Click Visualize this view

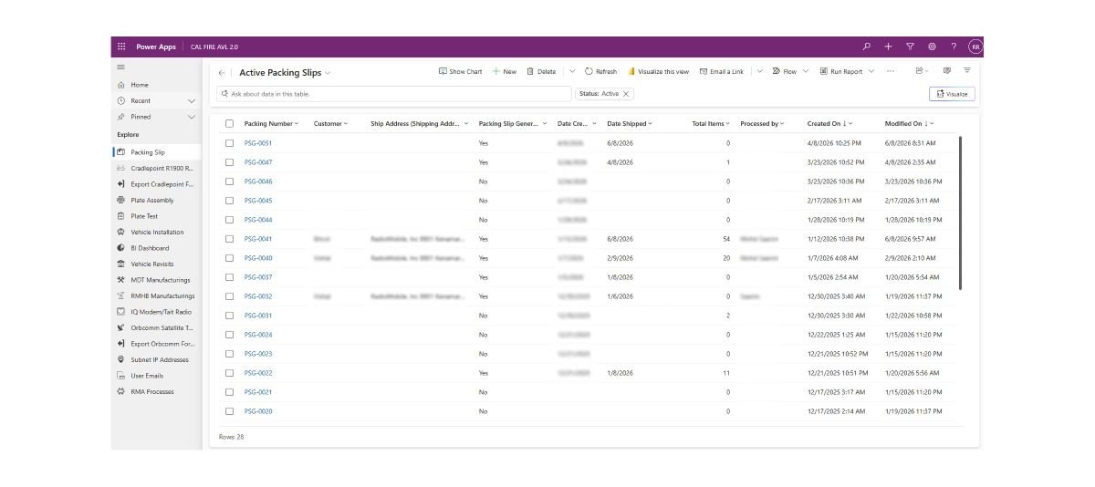click(x=658, y=71)
